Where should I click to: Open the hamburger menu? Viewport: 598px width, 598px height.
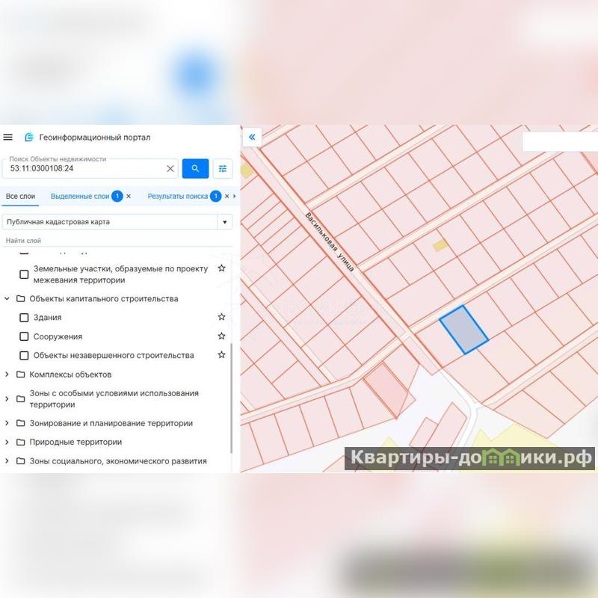[x=8, y=137]
